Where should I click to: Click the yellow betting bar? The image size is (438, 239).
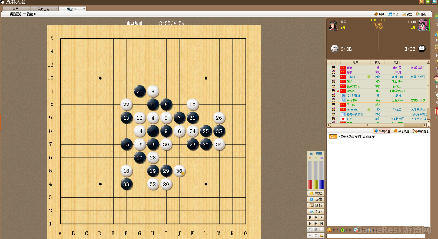(x=316, y=175)
